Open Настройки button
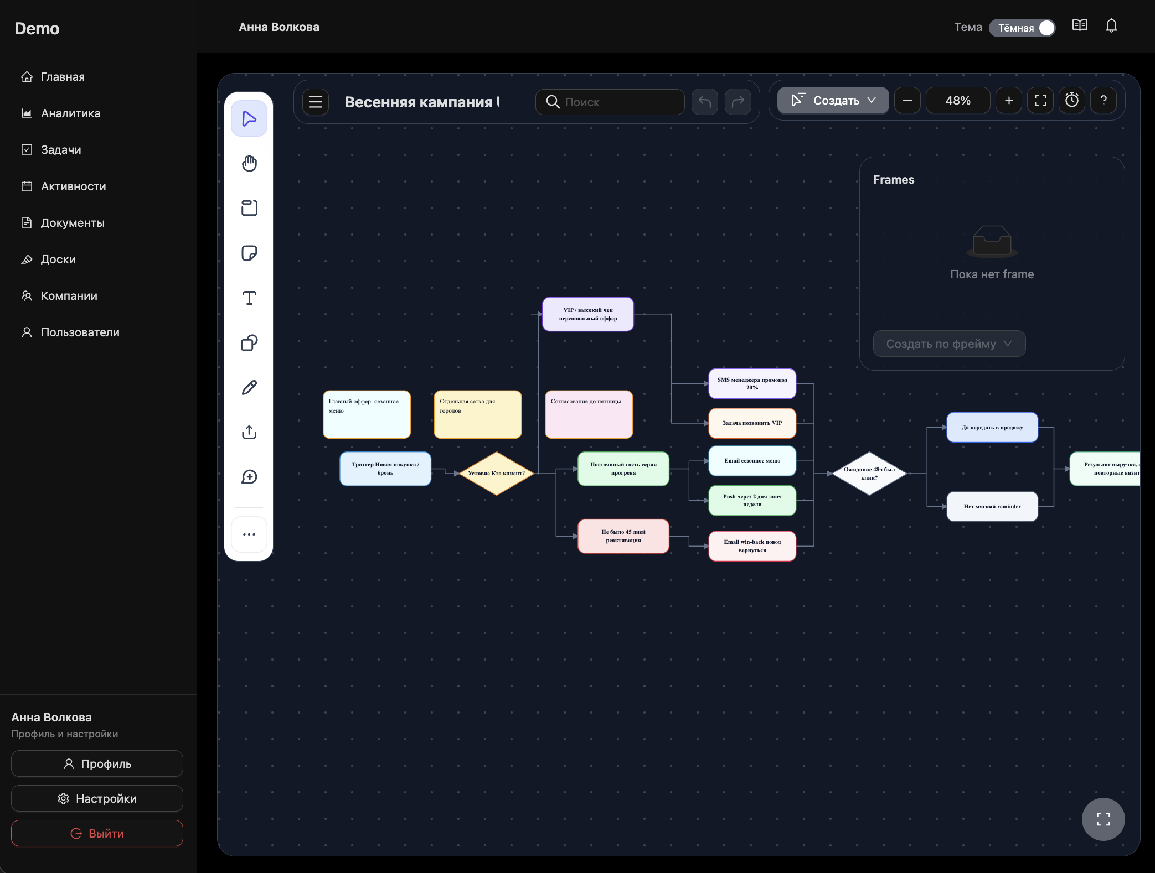The image size is (1155, 873). click(x=97, y=798)
